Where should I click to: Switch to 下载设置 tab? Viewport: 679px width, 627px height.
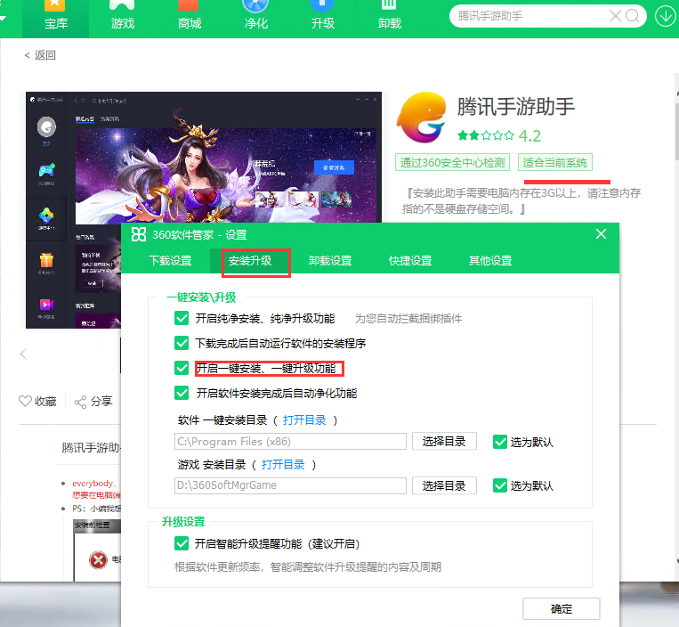[x=170, y=260]
